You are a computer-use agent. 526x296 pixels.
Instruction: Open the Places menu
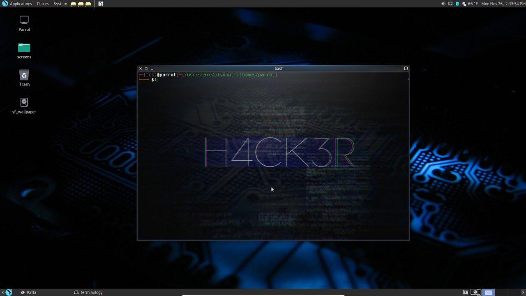(43, 4)
